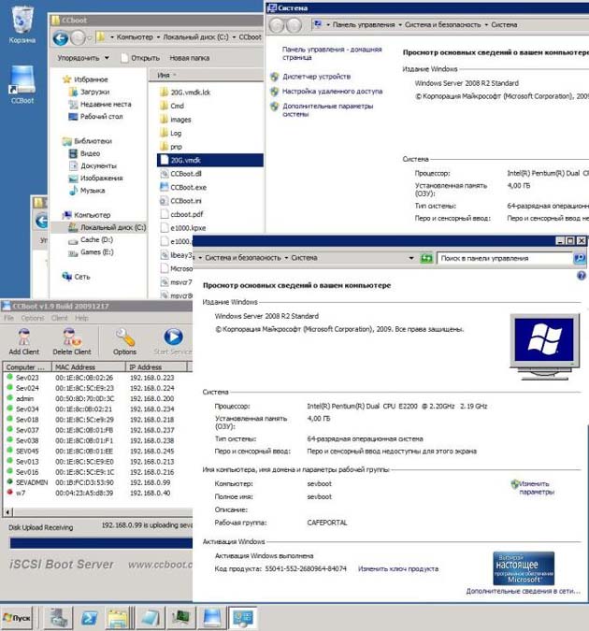The image size is (589, 631).
Task: Select Сеть in the navigation pane
Action: pos(77,277)
